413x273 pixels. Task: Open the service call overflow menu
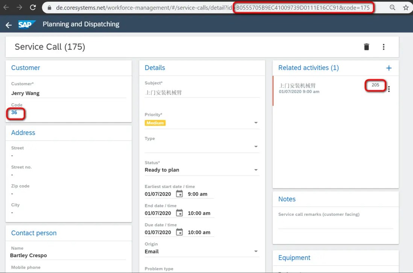coord(384,47)
